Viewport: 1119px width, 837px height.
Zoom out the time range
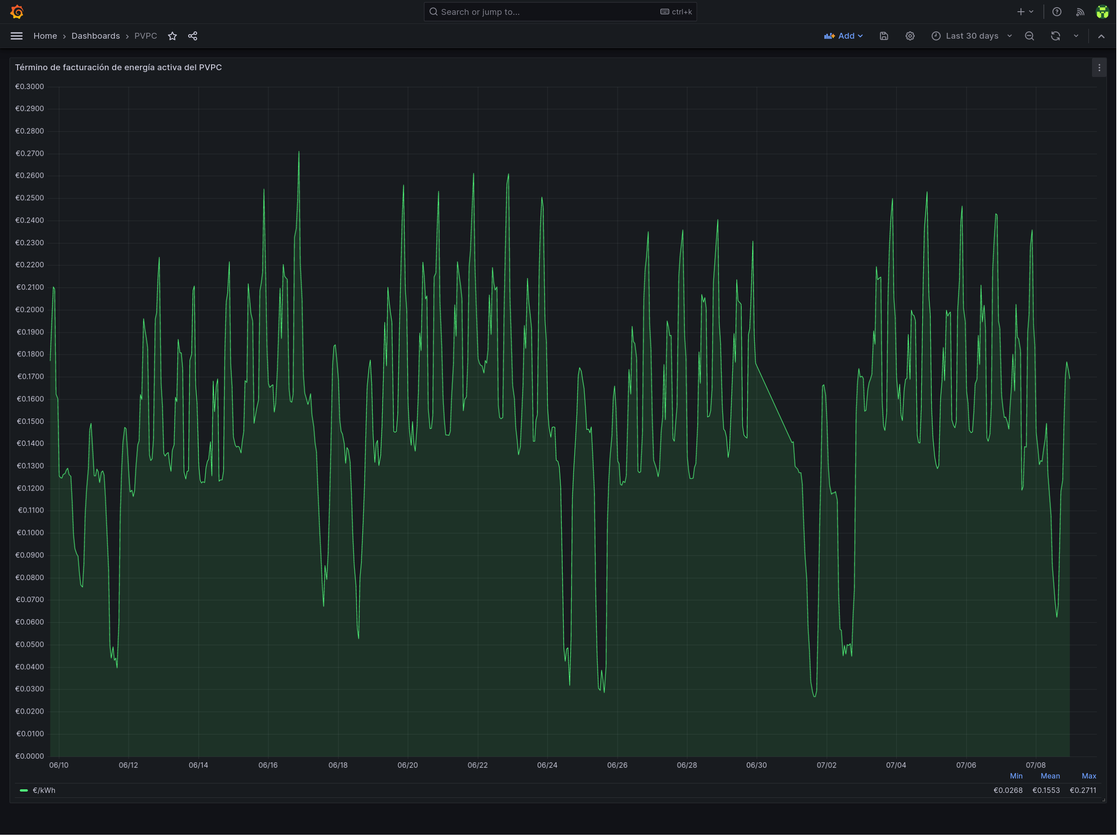pyautogui.click(x=1029, y=36)
